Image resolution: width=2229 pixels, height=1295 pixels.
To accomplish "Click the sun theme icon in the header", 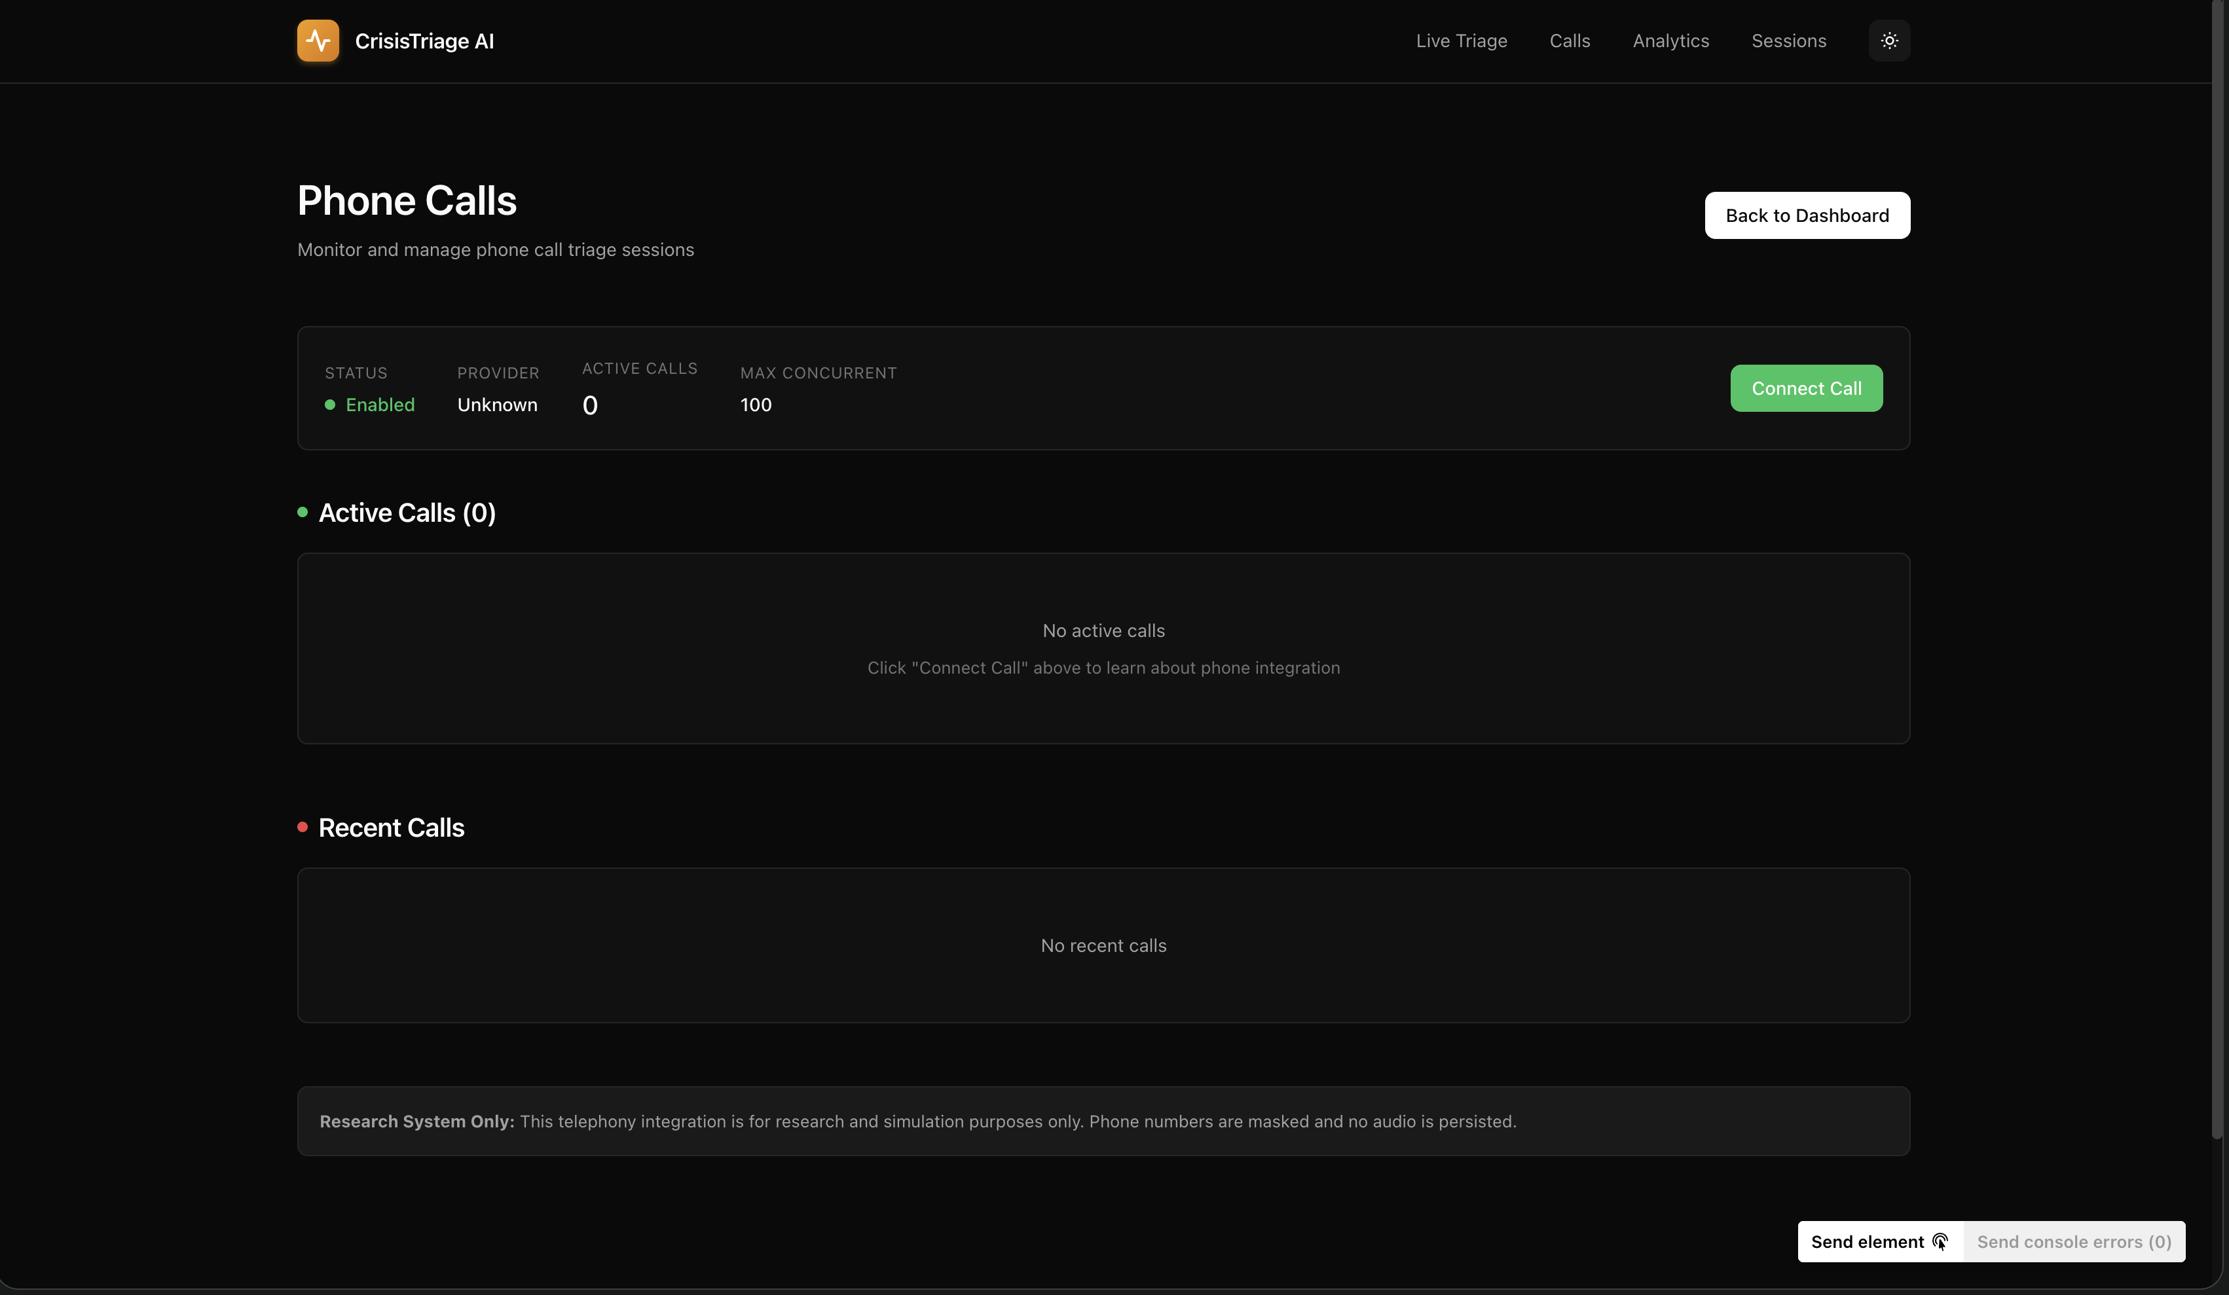I will pyautogui.click(x=1889, y=41).
